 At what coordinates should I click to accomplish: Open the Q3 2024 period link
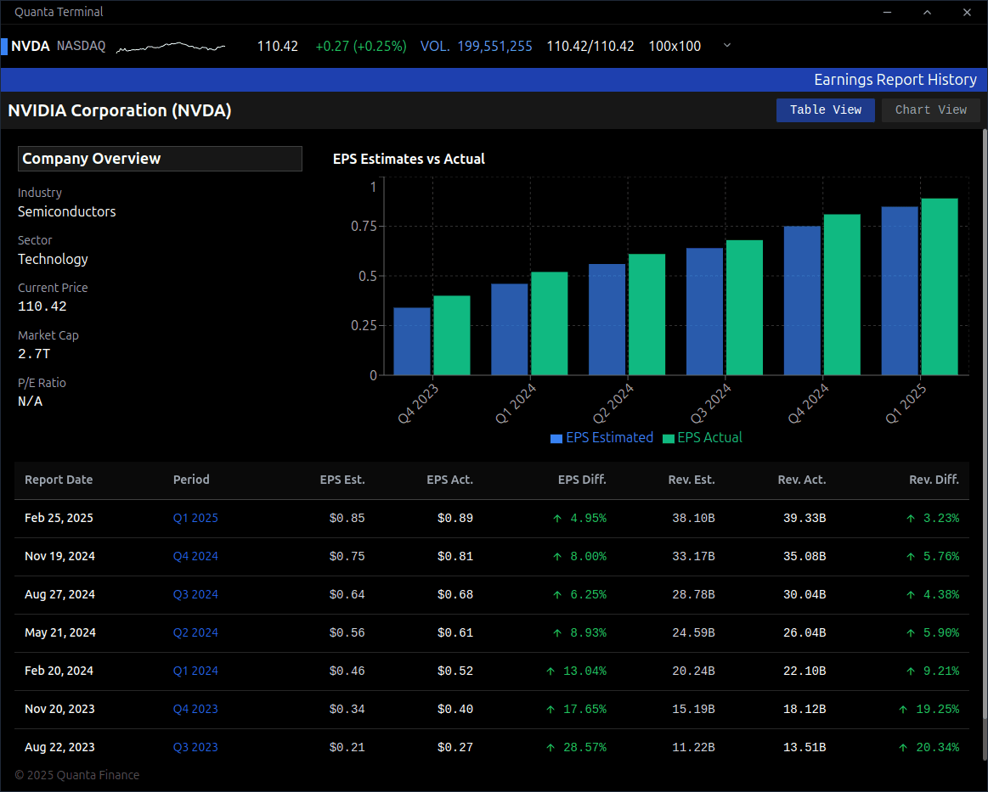195,594
